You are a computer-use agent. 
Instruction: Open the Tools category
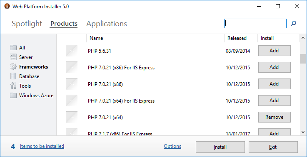point(25,86)
